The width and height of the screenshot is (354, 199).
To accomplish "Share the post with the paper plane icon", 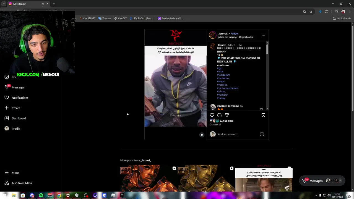I will click(x=227, y=115).
